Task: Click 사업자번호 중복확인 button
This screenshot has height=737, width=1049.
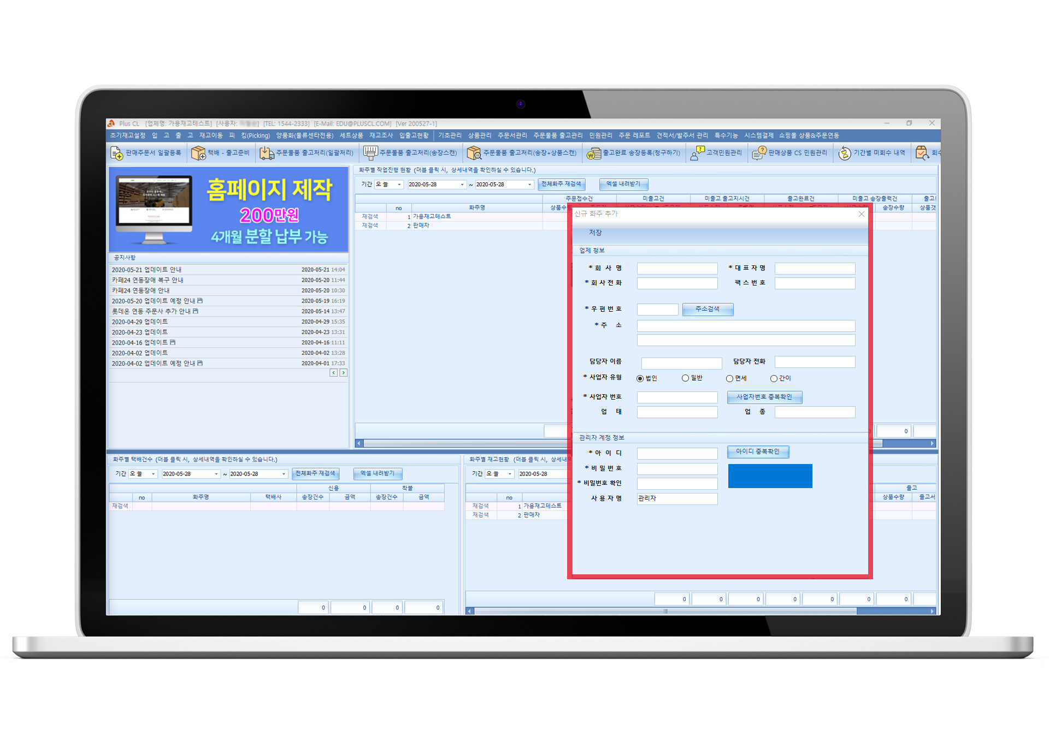Action: (x=764, y=397)
